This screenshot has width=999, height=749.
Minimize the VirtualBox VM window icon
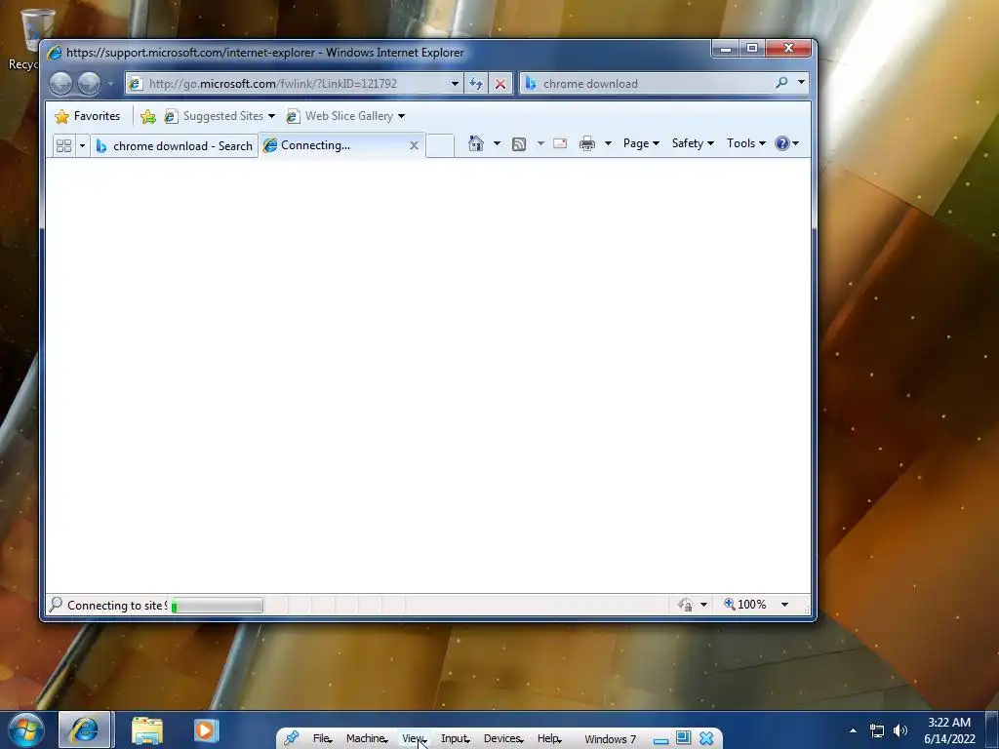660,741
